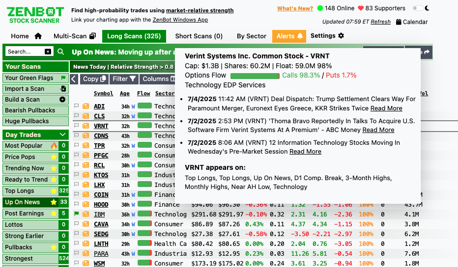This screenshot has height=267, width=458.
Task: Click the star on Top Longs
Action: [54, 191]
